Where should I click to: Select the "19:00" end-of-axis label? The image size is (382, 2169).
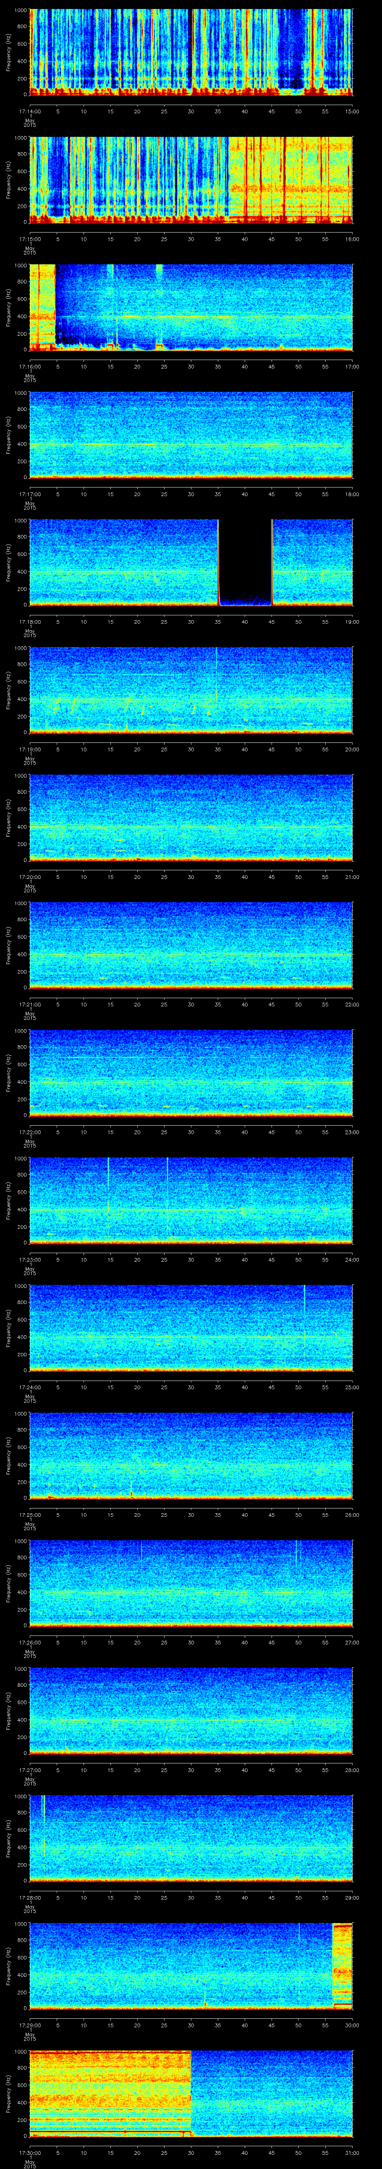point(352,621)
